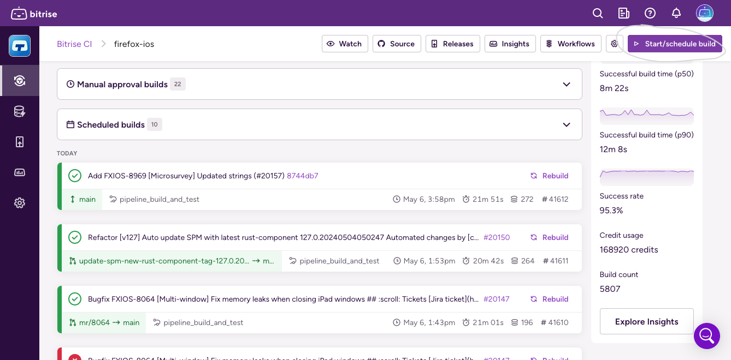Click the Build count 5807 value
The width and height of the screenshot is (731, 360).
[x=610, y=289]
